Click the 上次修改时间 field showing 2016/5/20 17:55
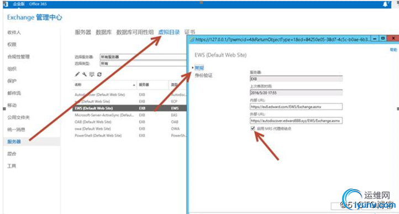The height and width of the screenshot is (214, 399). click(296, 93)
